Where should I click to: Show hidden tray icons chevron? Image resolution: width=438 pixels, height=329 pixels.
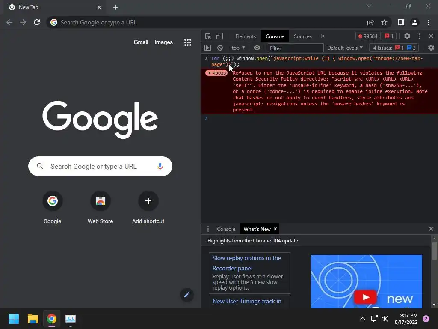coord(363,319)
